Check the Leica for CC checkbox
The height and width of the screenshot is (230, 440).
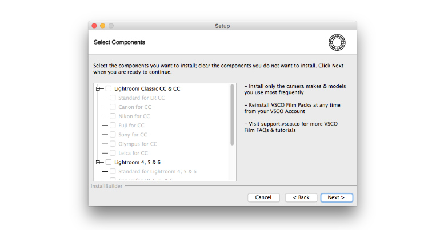[113, 152]
